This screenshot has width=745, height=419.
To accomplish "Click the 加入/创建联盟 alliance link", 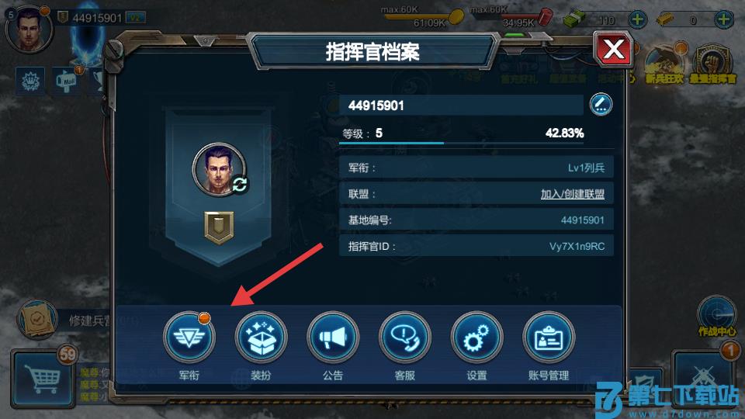I will pyautogui.click(x=572, y=194).
